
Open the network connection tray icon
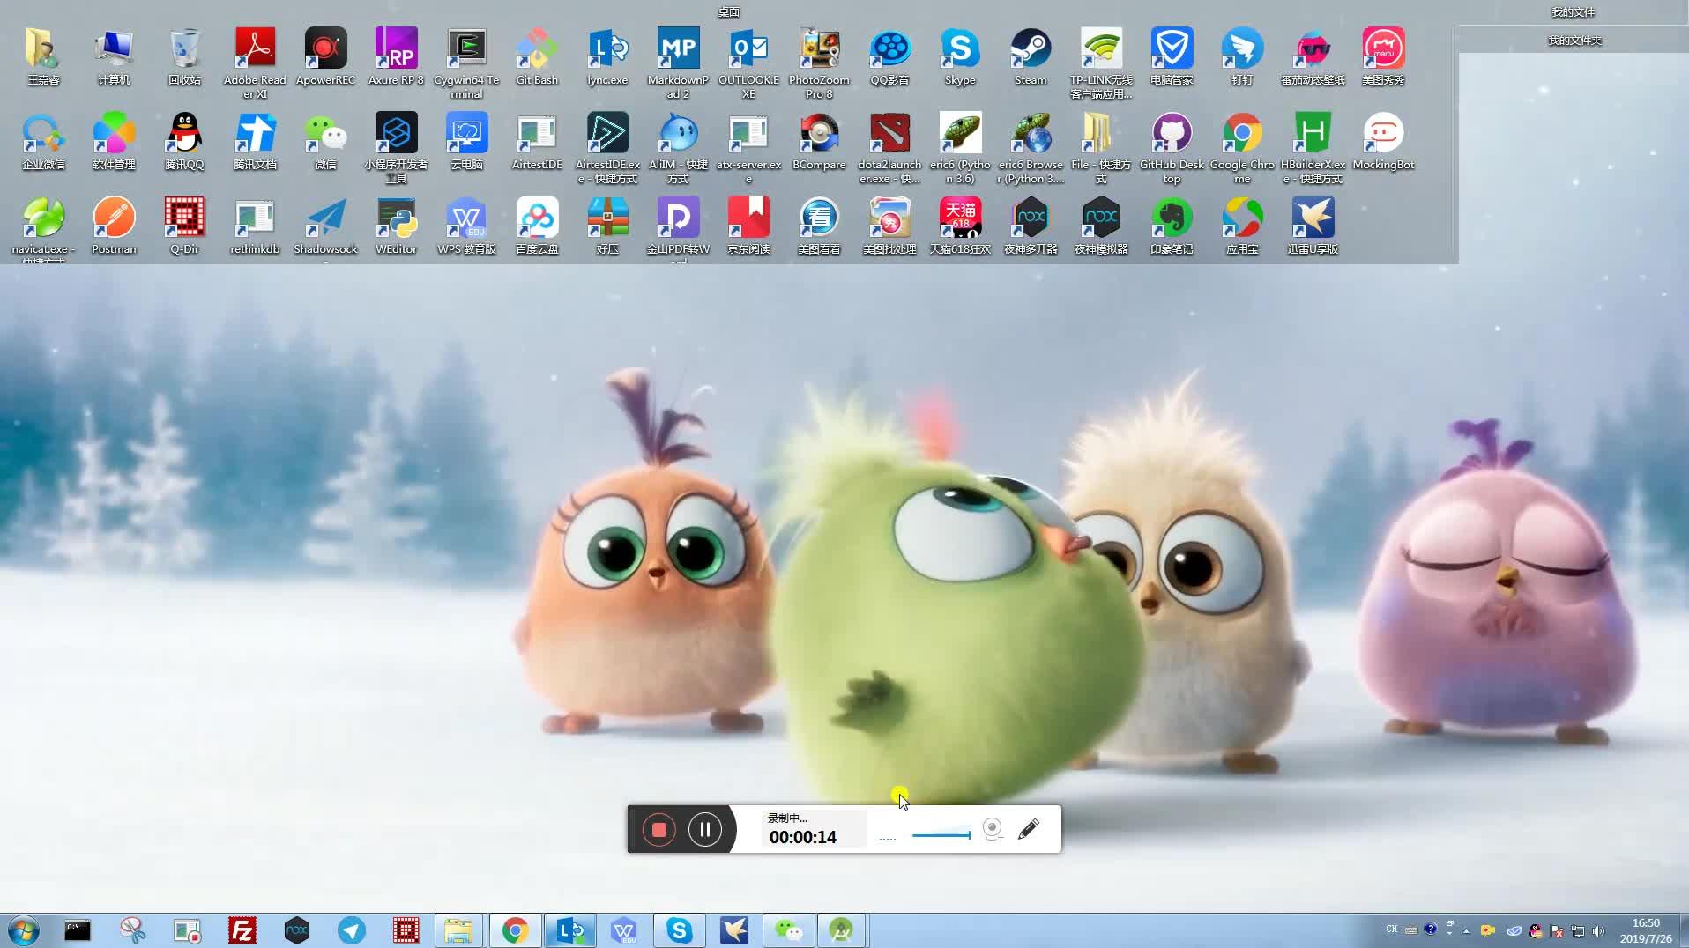click(1578, 930)
